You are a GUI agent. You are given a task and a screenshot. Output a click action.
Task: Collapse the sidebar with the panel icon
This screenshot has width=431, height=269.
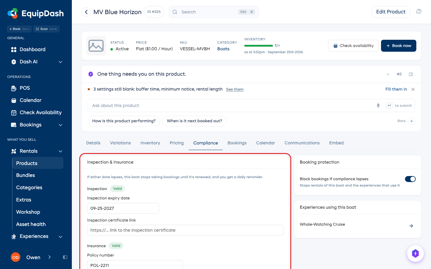click(x=65, y=257)
